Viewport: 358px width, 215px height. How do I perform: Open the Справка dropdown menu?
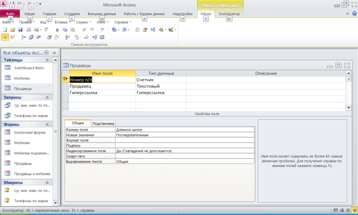123,22
